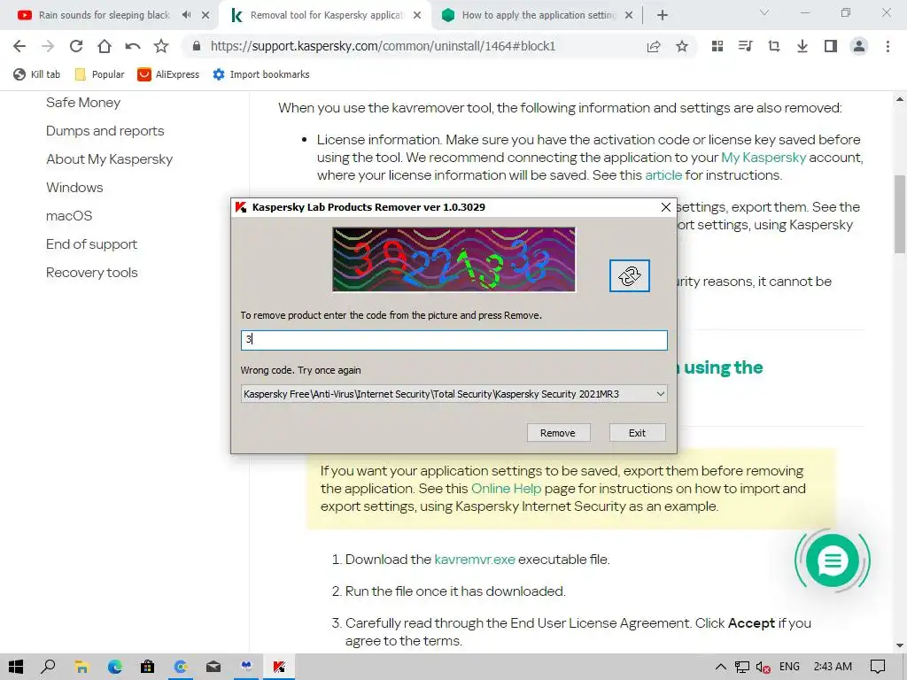Image resolution: width=907 pixels, height=680 pixels.
Task: Click the Exit button in remover dialog
Action: pos(638,432)
